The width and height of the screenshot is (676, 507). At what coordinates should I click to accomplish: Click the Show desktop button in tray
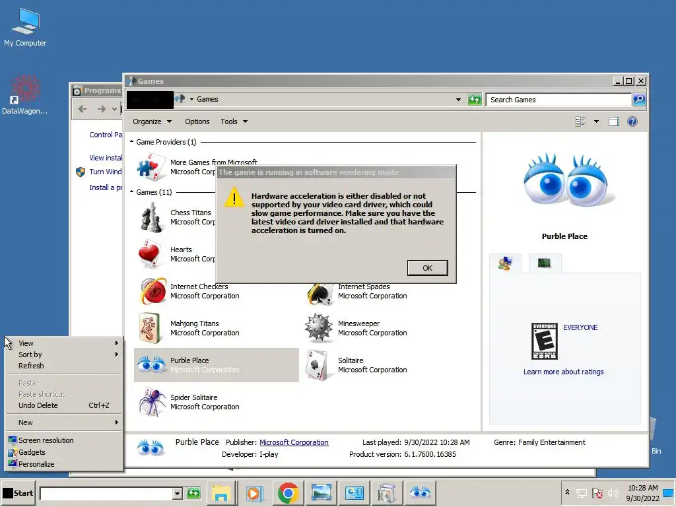tap(669, 492)
